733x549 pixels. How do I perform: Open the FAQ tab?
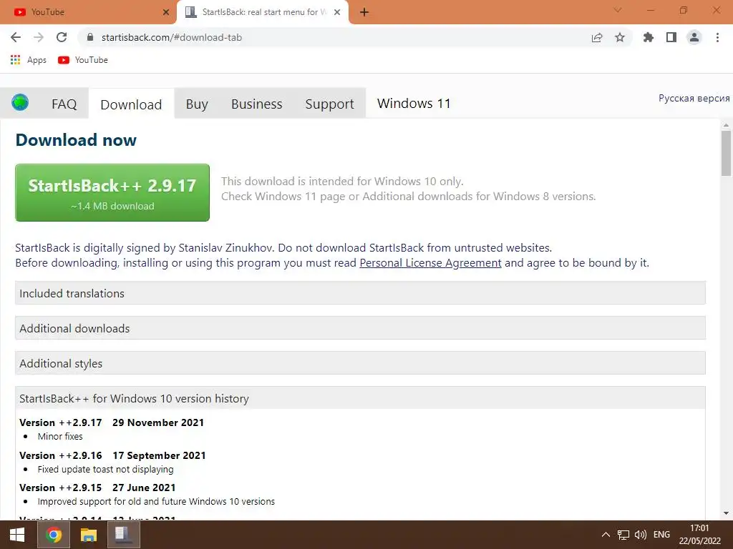(64, 104)
